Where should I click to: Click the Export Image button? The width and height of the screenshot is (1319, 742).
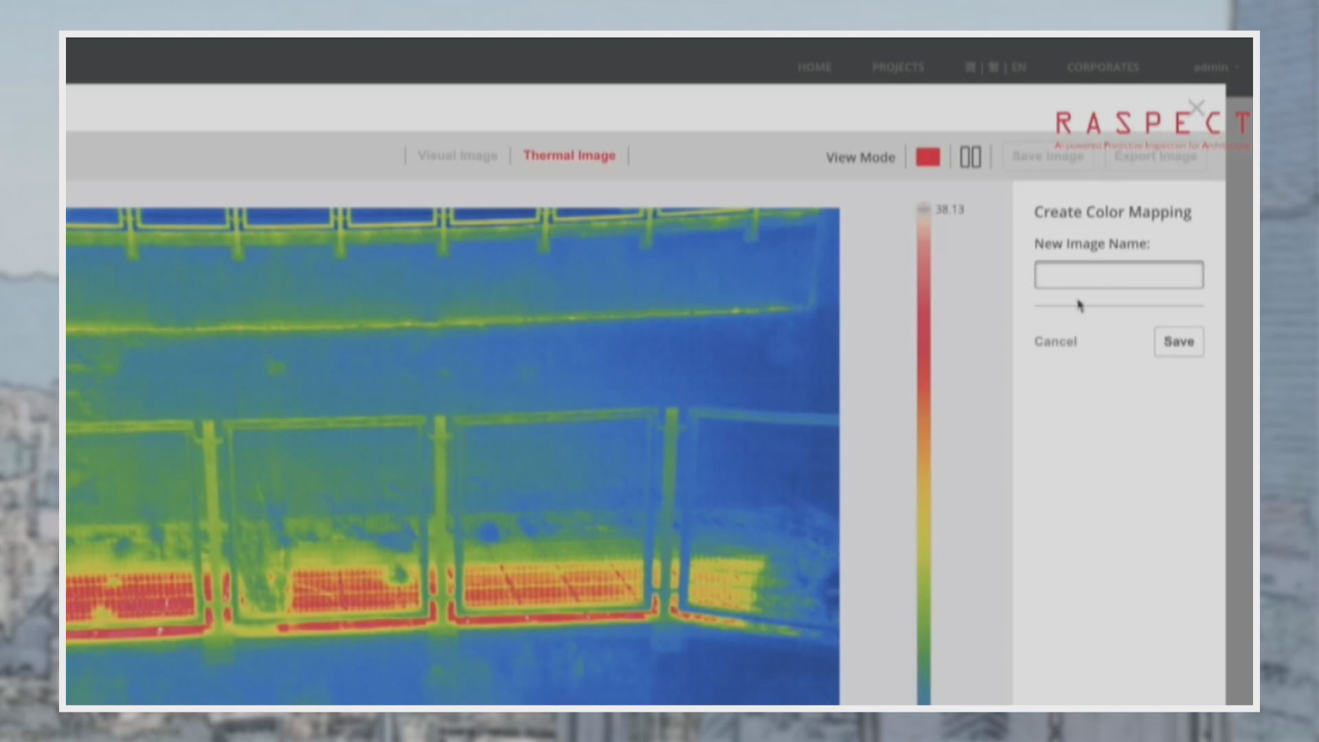pos(1155,156)
